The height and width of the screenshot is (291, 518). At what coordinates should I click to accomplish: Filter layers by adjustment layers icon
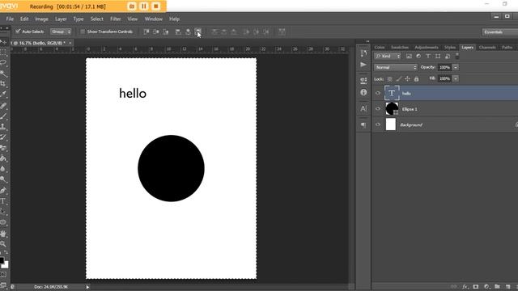tap(418, 56)
